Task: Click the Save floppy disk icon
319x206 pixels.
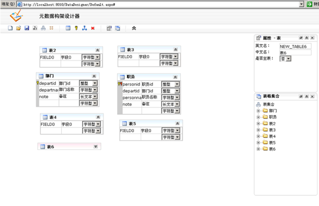Action: 27,28
